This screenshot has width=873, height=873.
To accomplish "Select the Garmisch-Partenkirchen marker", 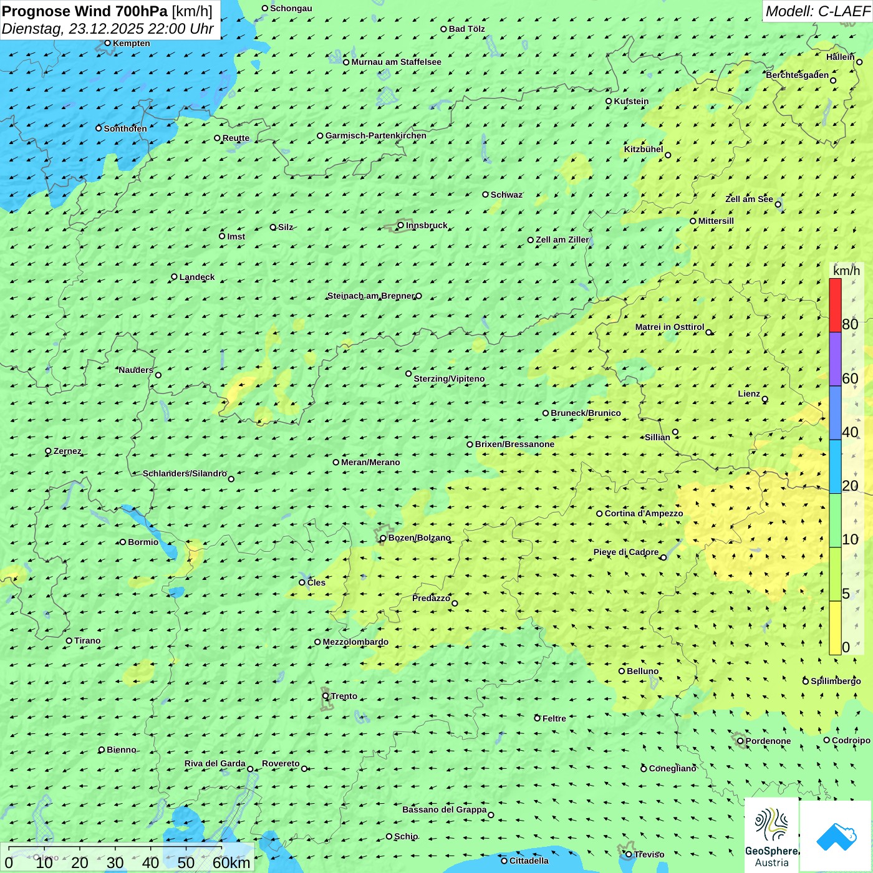I will [321, 136].
